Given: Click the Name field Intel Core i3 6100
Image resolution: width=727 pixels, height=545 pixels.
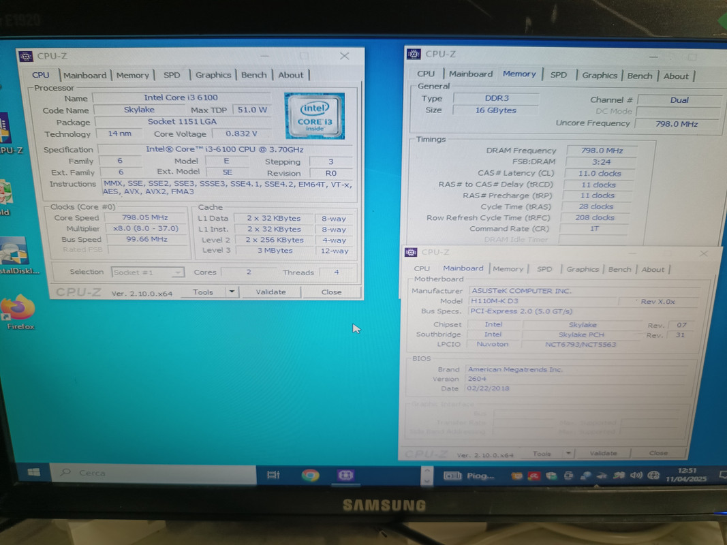Looking at the screenshot, I should coord(181,97).
